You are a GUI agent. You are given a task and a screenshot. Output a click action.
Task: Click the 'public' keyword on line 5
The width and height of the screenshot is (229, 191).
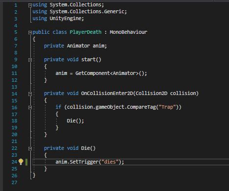pyautogui.click(x=41, y=32)
